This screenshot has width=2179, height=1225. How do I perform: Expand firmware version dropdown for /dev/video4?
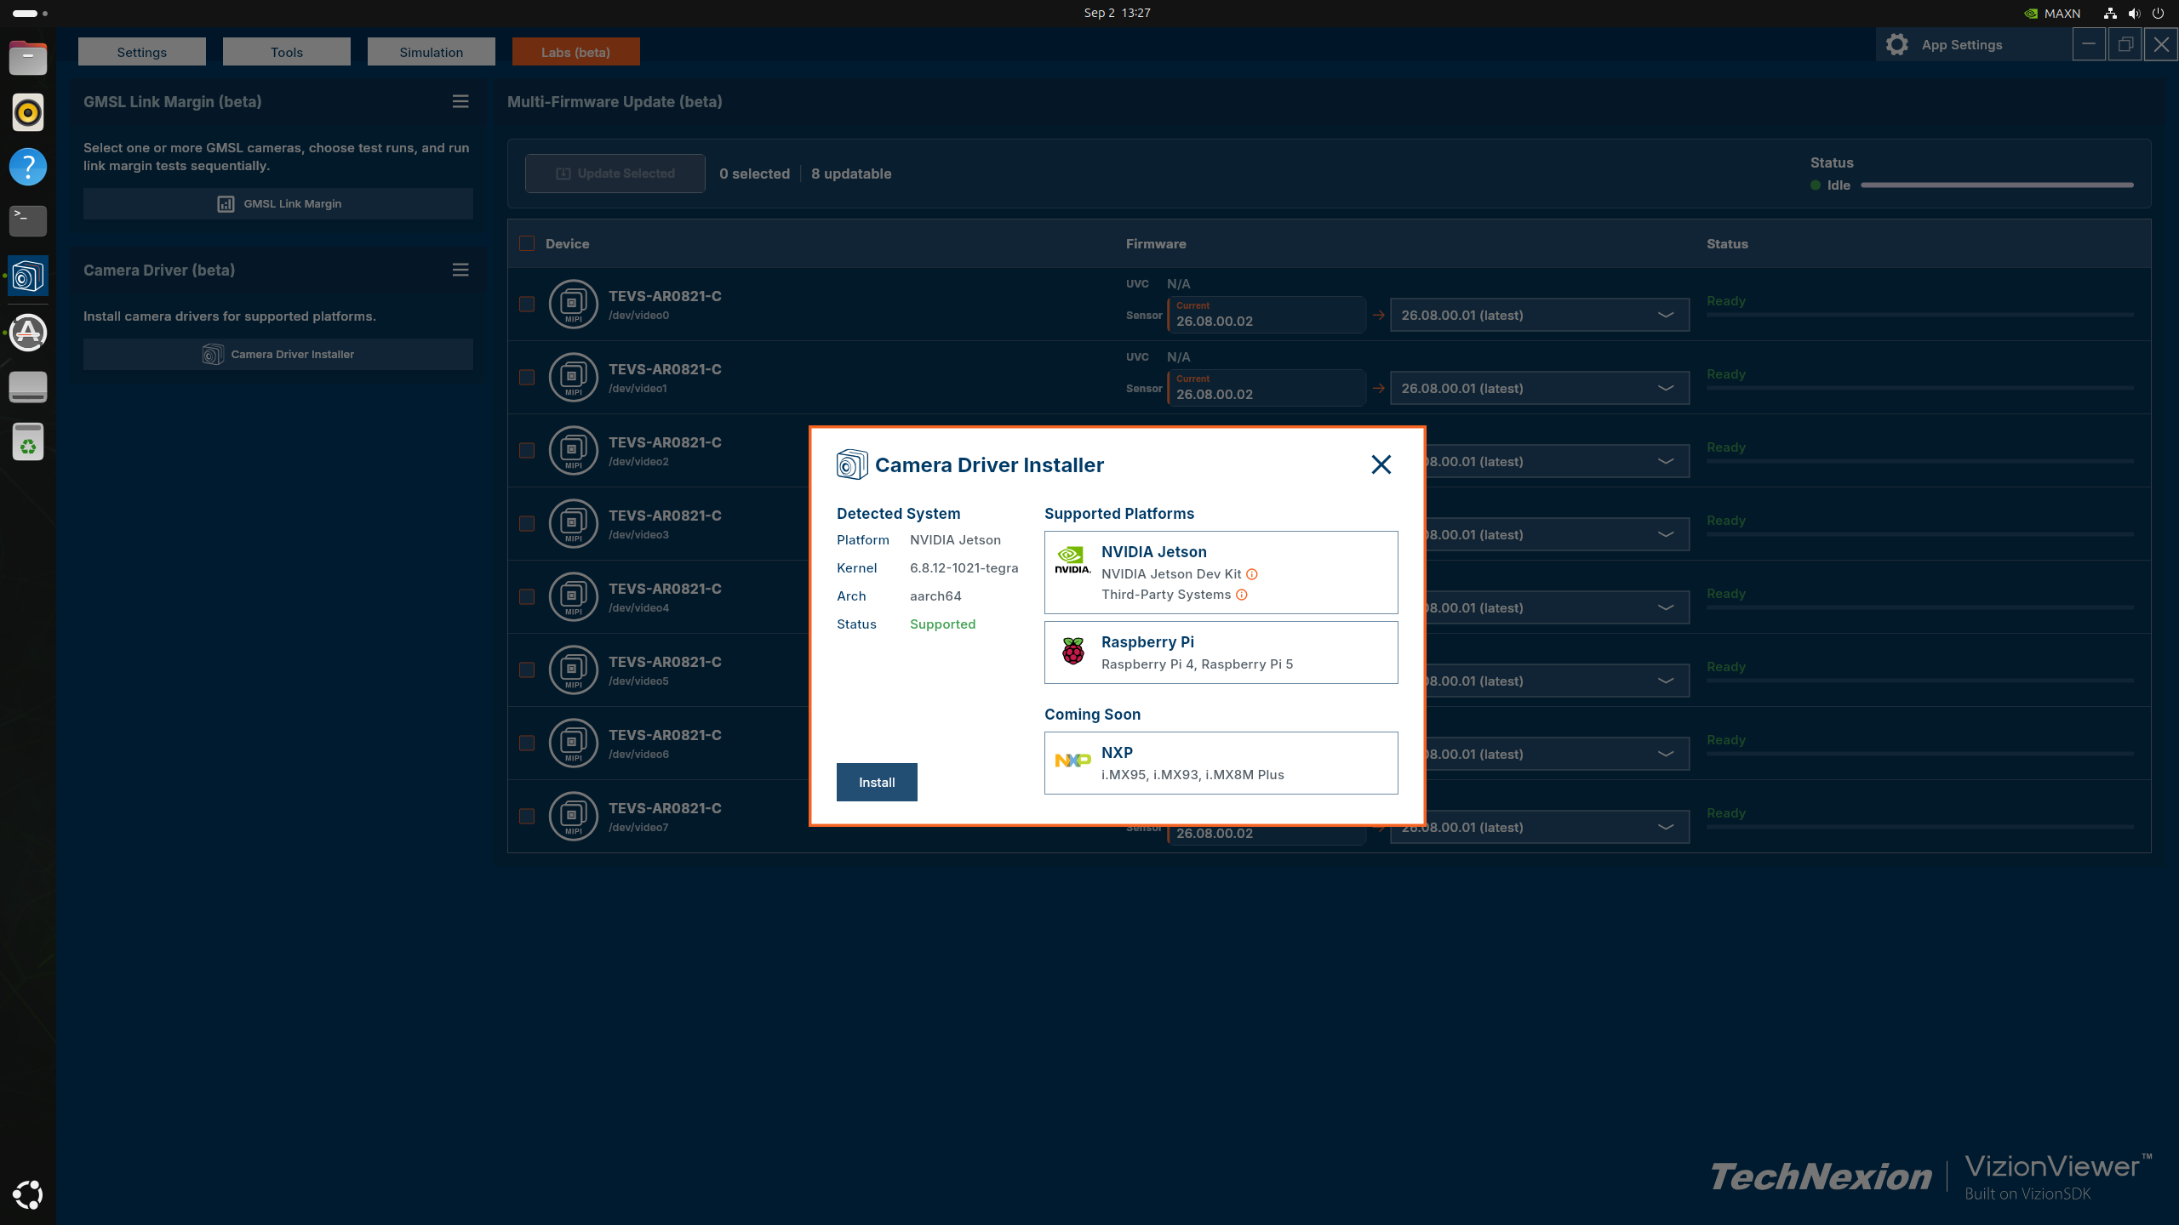[1558, 607]
